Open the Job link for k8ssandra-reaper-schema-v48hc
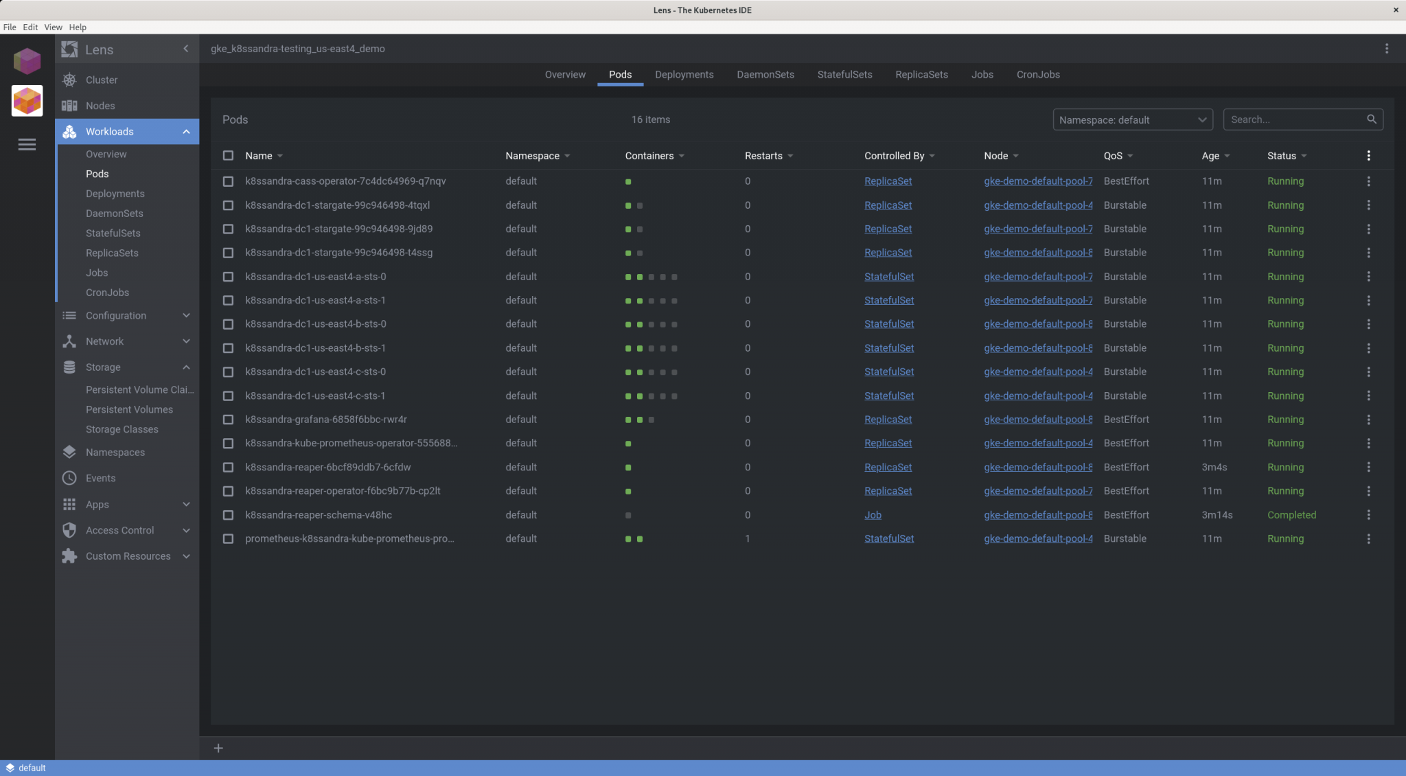This screenshot has width=1406, height=776. coord(873,515)
